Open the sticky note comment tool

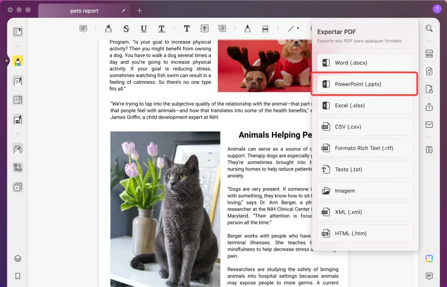(83, 28)
